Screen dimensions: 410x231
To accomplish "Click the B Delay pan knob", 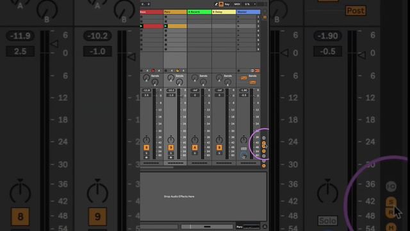I will click(x=219, y=140).
